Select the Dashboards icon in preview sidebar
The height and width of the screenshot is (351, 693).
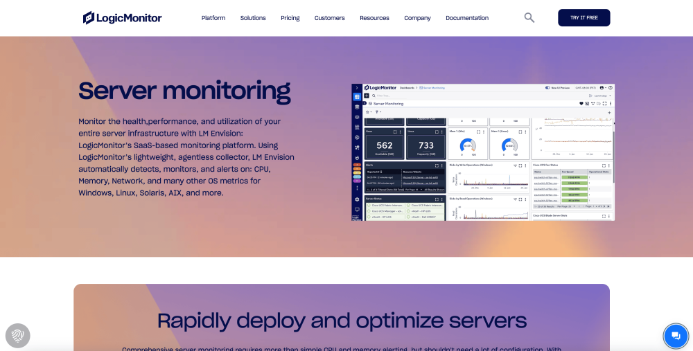357,97
